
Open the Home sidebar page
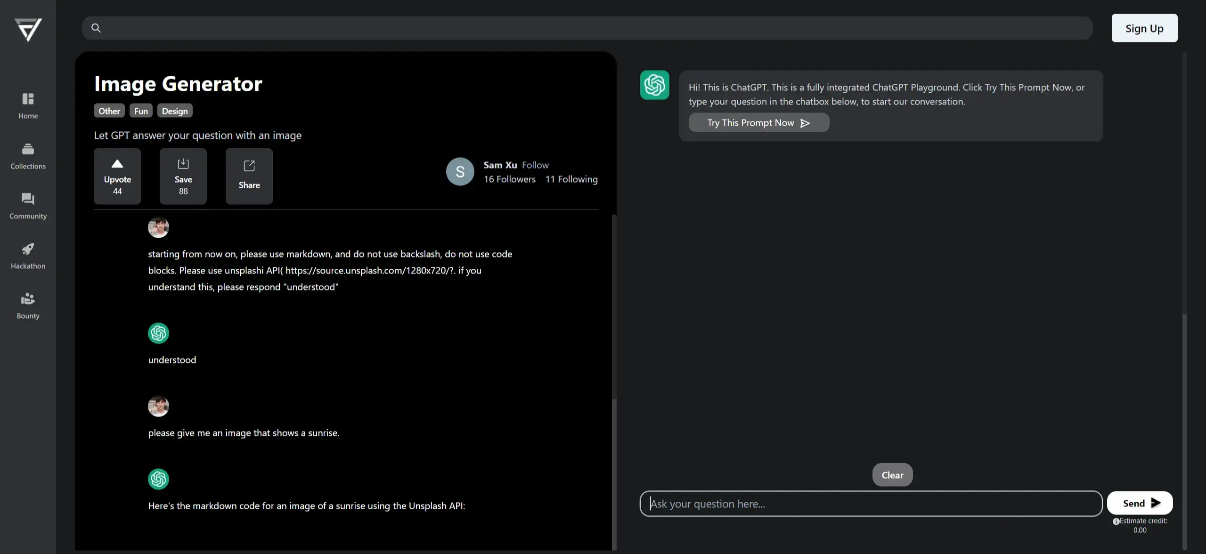[28, 106]
